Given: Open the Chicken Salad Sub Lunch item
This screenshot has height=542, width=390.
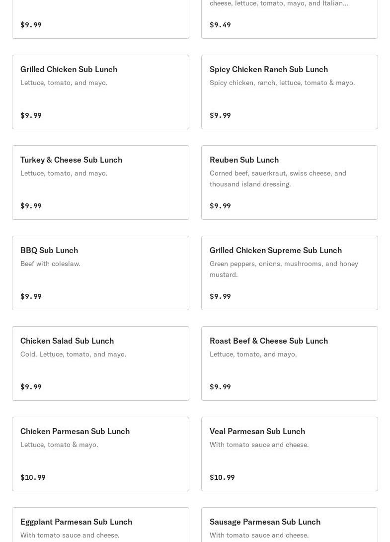Looking at the screenshot, I should tap(100, 363).
